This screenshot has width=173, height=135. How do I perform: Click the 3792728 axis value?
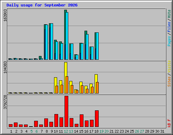[x=5, y=102]
